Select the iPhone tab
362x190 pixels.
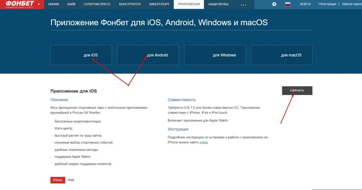click(58, 180)
